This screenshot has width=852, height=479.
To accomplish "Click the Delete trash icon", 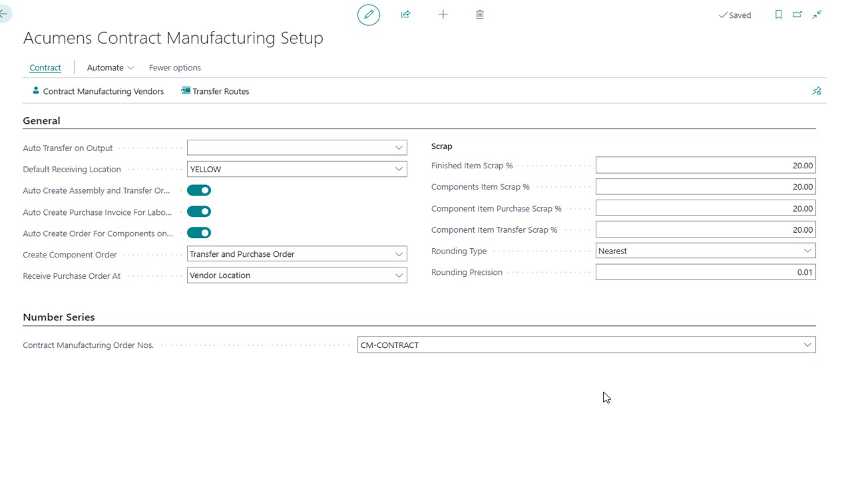I will (480, 15).
